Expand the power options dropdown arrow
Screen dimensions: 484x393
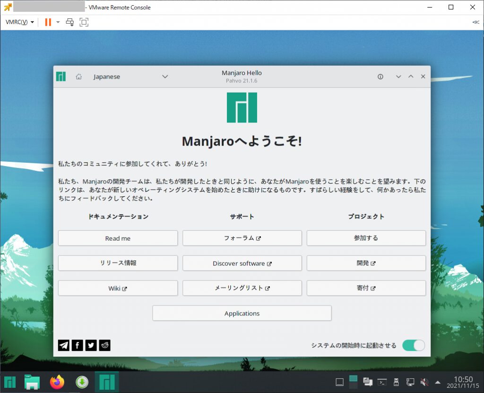point(58,22)
